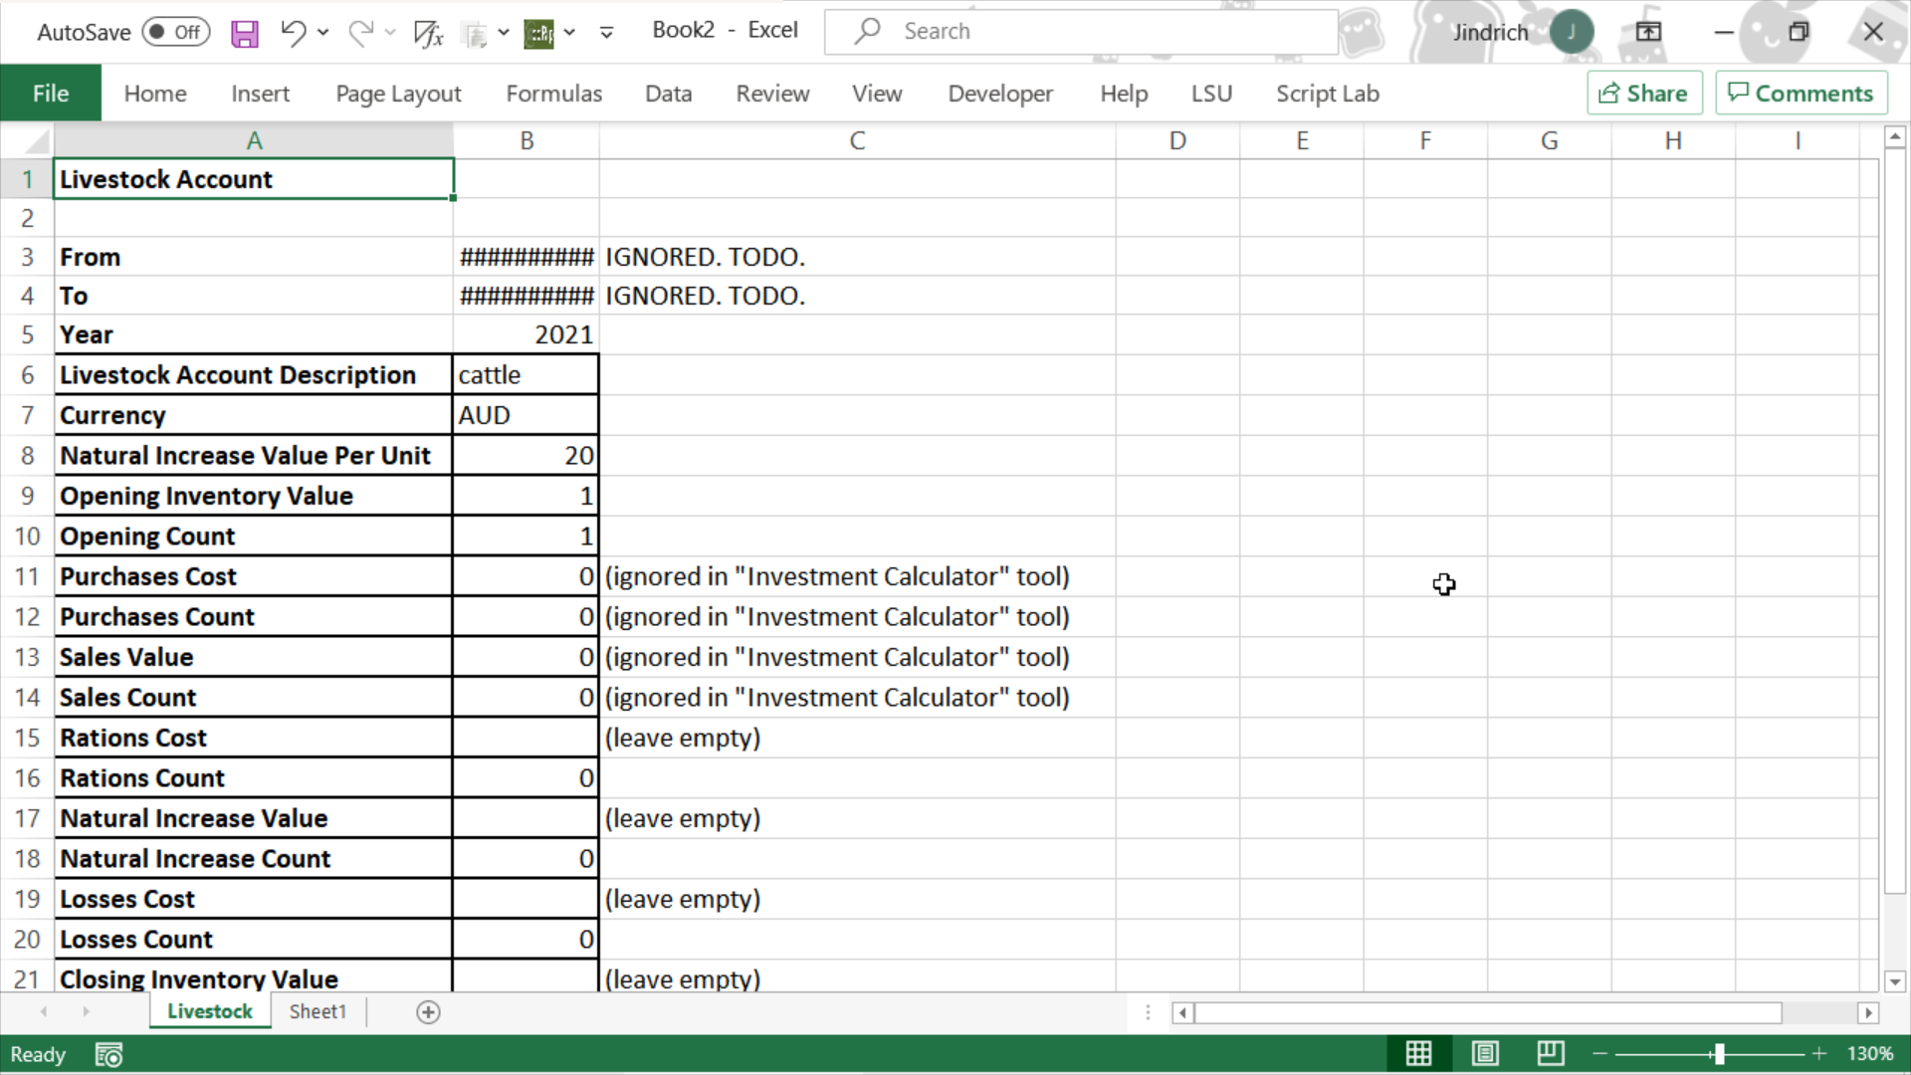
Task: Switch to Sheet1 worksheet tab
Action: (x=318, y=1011)
